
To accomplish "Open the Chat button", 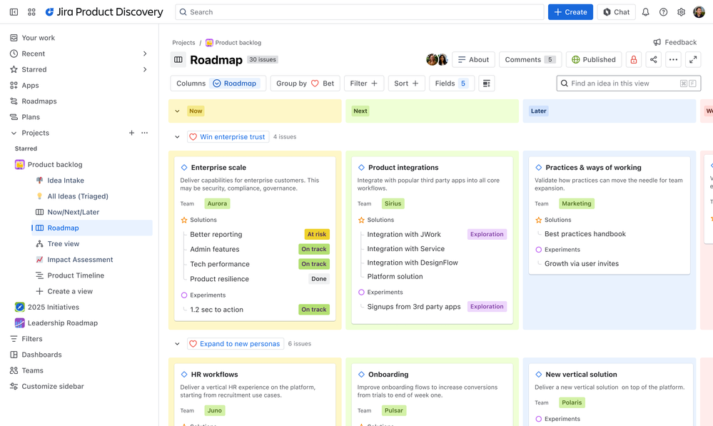I will point(616,12).
